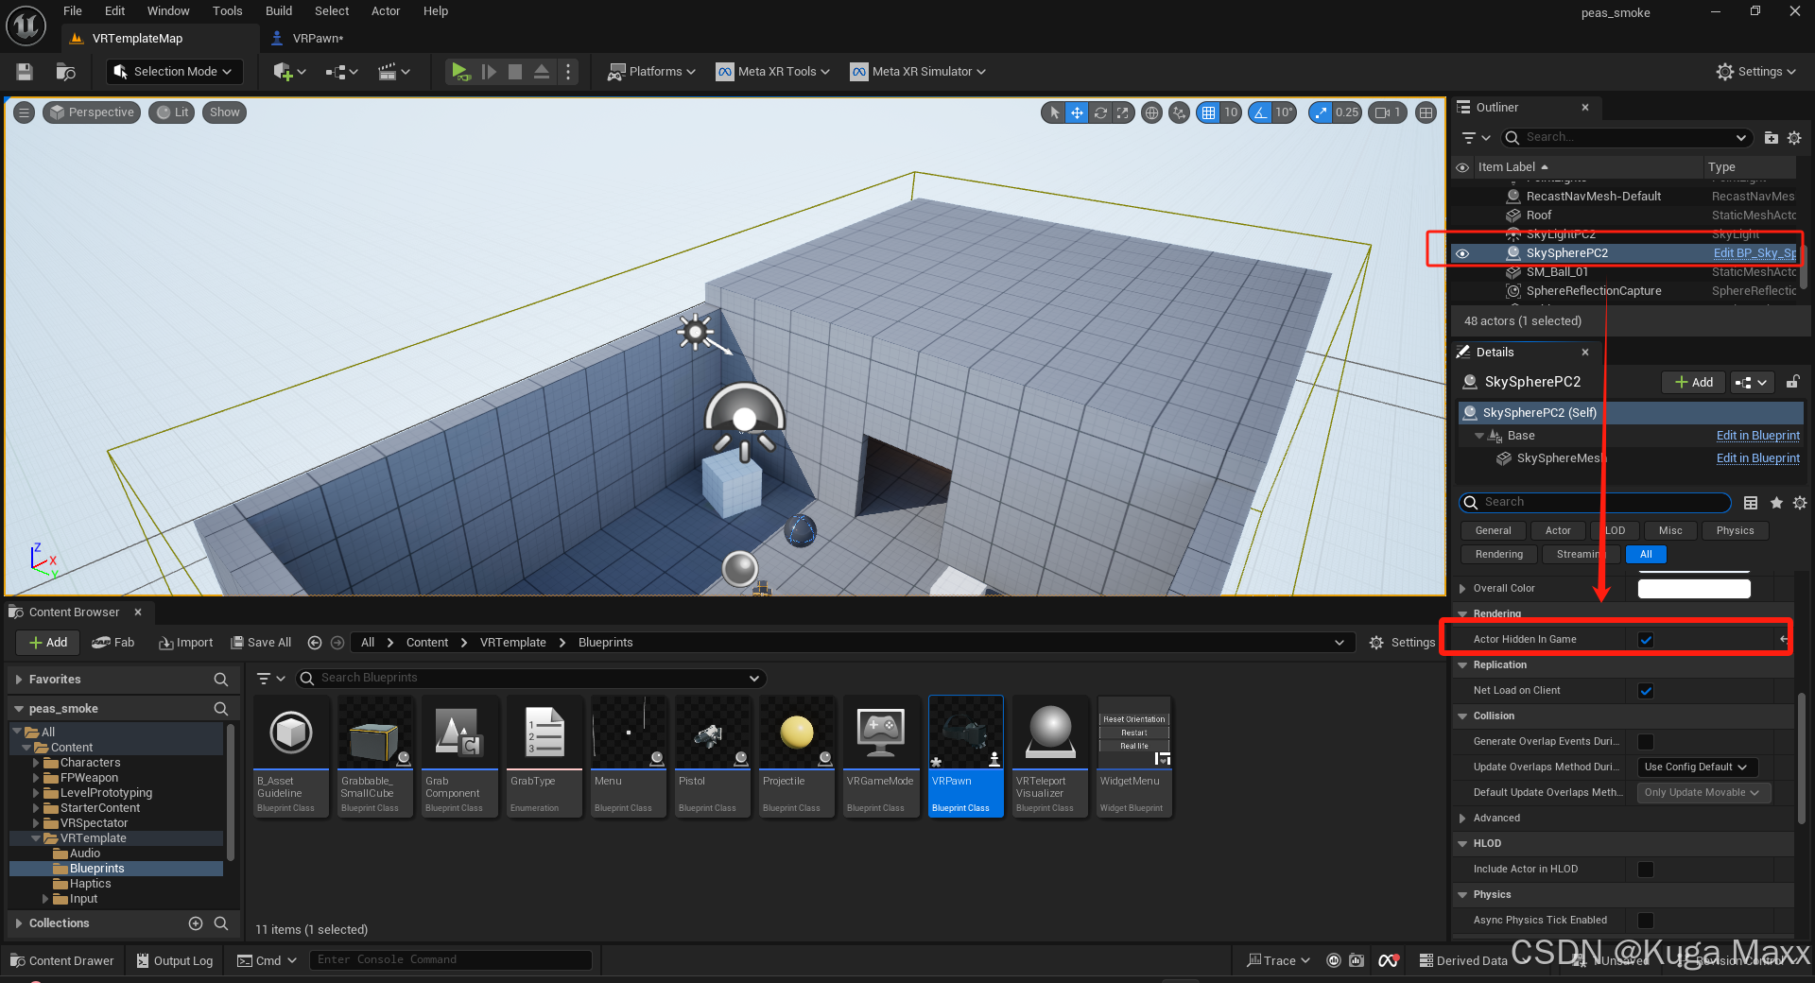Toggle scale snapping icon in viewport
The height and width of the screenshot is (983, 1815).
pos(1321,112)
